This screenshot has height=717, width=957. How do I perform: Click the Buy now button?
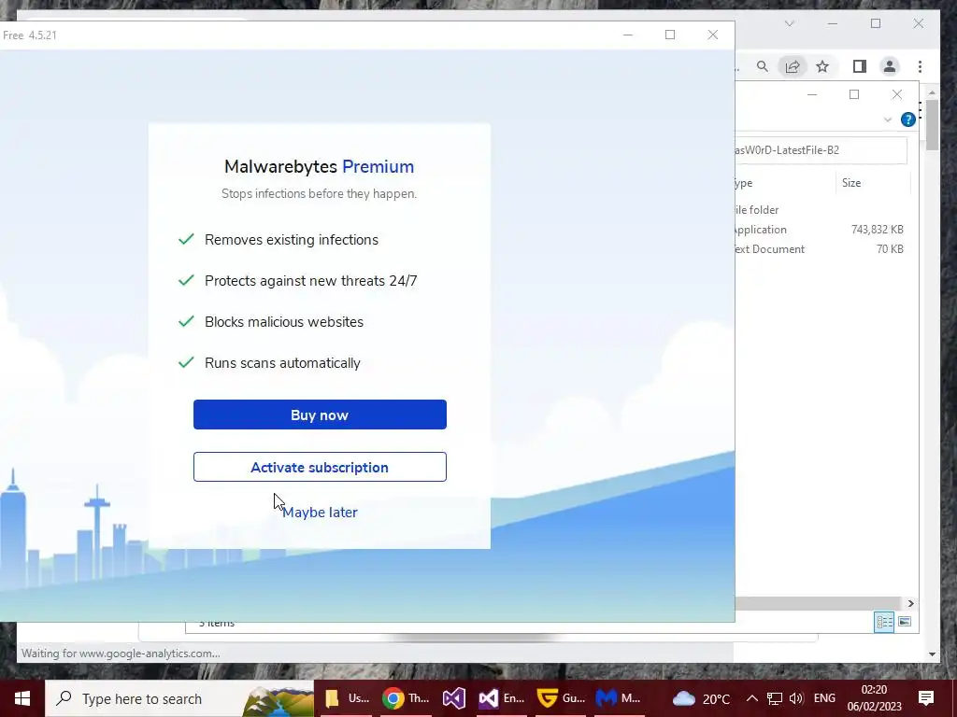(320, 415)
